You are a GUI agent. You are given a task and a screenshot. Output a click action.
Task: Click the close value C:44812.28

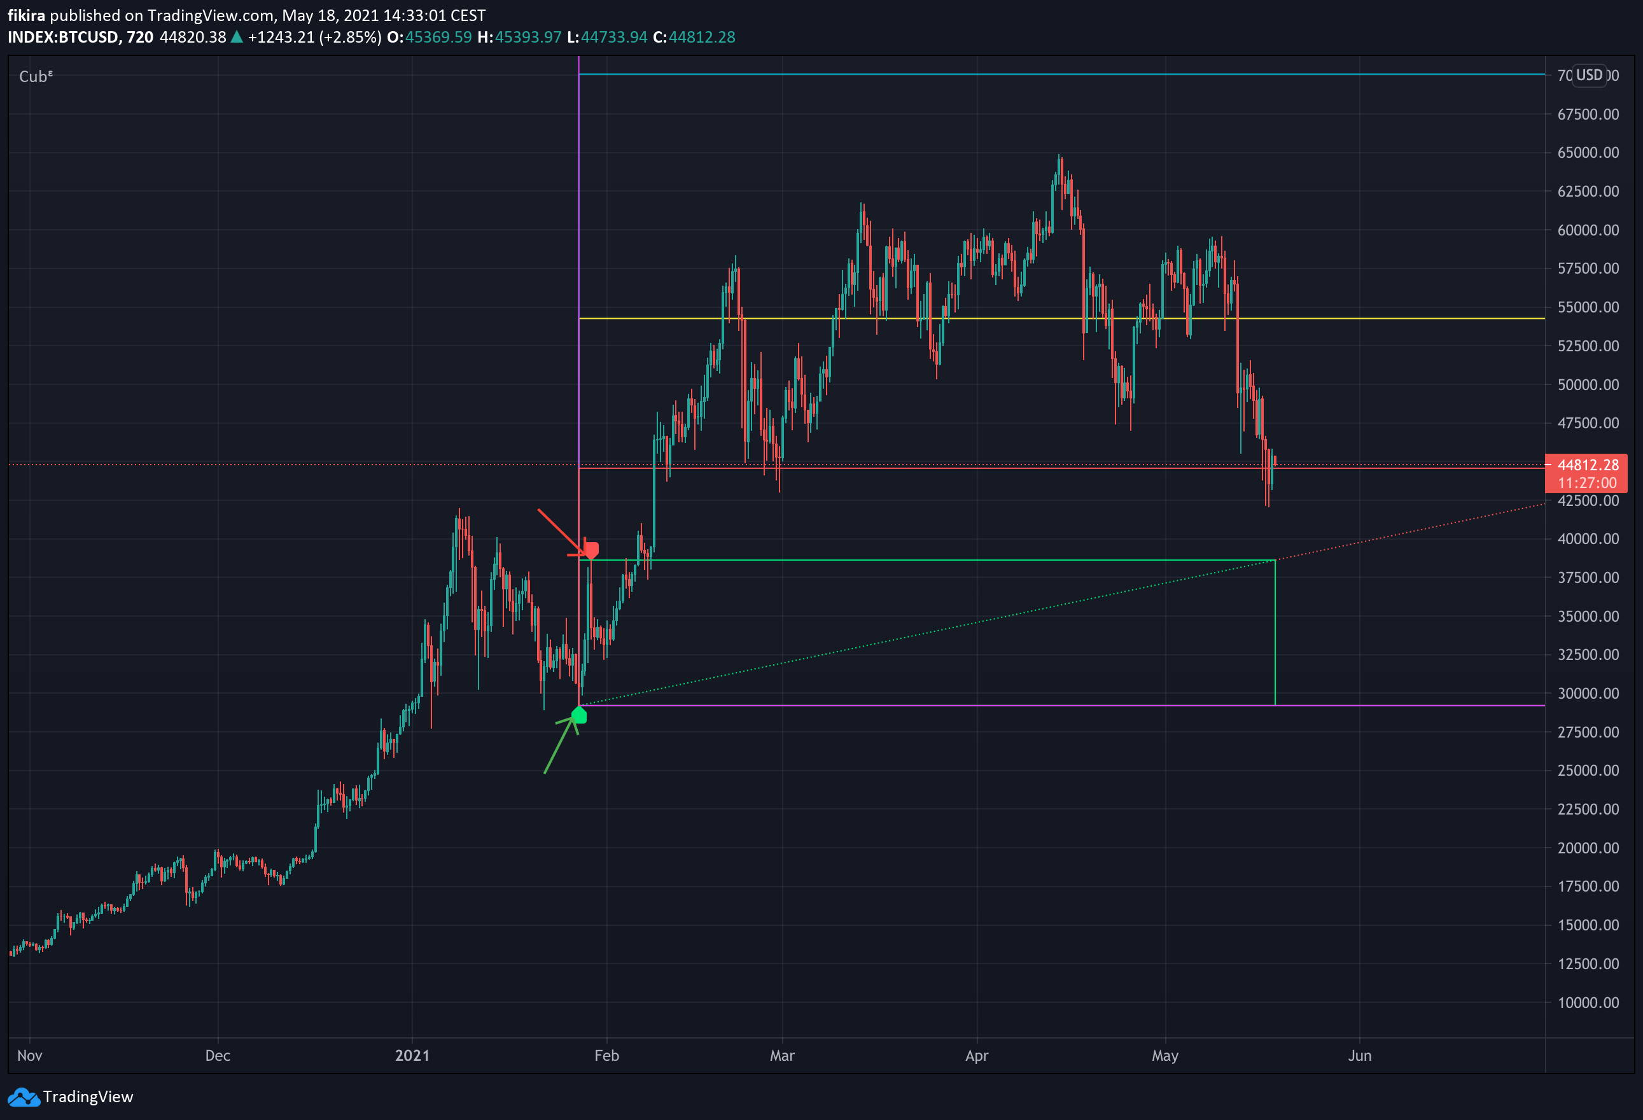694,37
